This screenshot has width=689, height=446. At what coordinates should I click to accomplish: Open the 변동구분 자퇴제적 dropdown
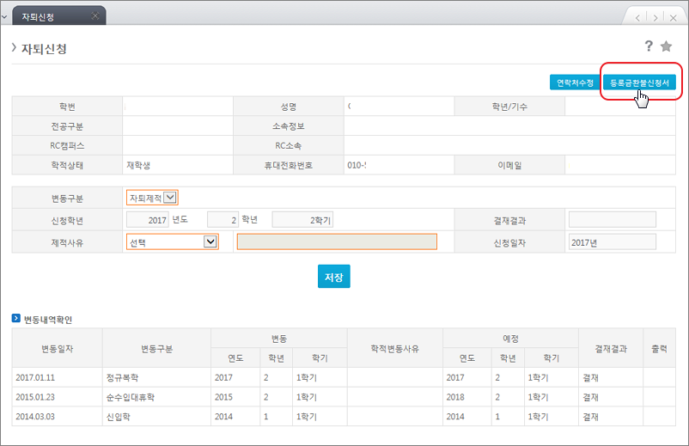tap(170, 198)
